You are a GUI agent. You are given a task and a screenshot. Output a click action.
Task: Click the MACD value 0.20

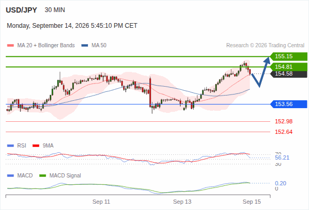click(281, 183)
